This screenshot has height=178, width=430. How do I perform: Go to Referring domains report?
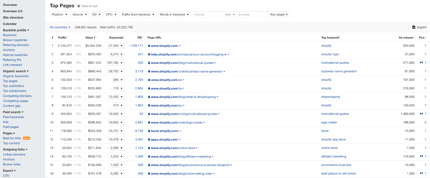pyautogui.click(x=16, y=45)
